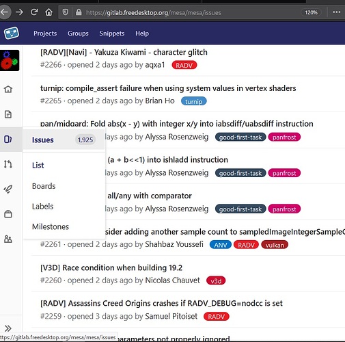
Task: Click panfrost label on comparator issue
Action: tap(284, 209)
